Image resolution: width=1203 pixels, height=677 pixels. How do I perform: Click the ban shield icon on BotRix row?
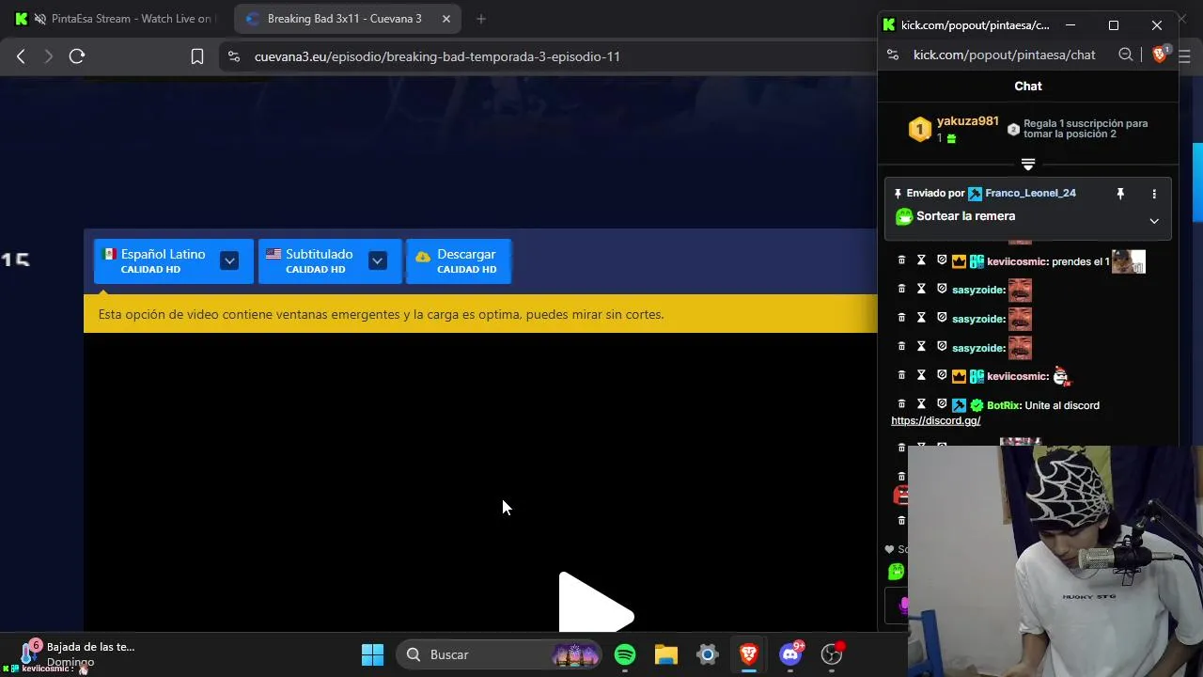(x=942, y=404)
